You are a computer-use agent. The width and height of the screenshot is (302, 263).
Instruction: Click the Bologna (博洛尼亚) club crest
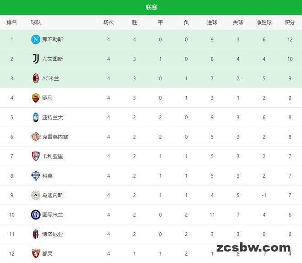tap(36, 234)
